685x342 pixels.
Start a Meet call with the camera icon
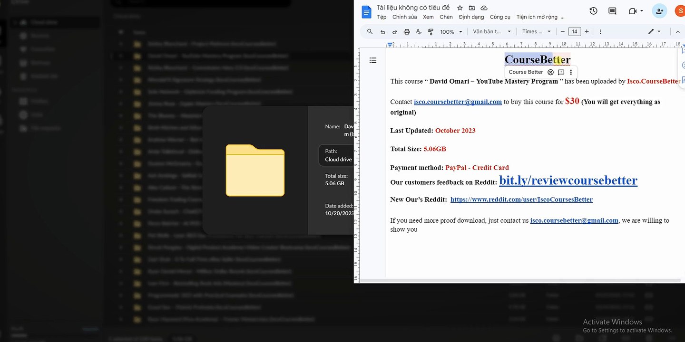(632, 11)
